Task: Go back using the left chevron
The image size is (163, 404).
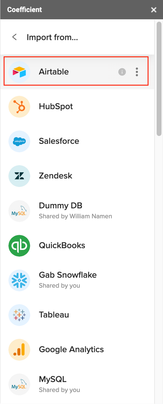Action: [x=15, y=37]
